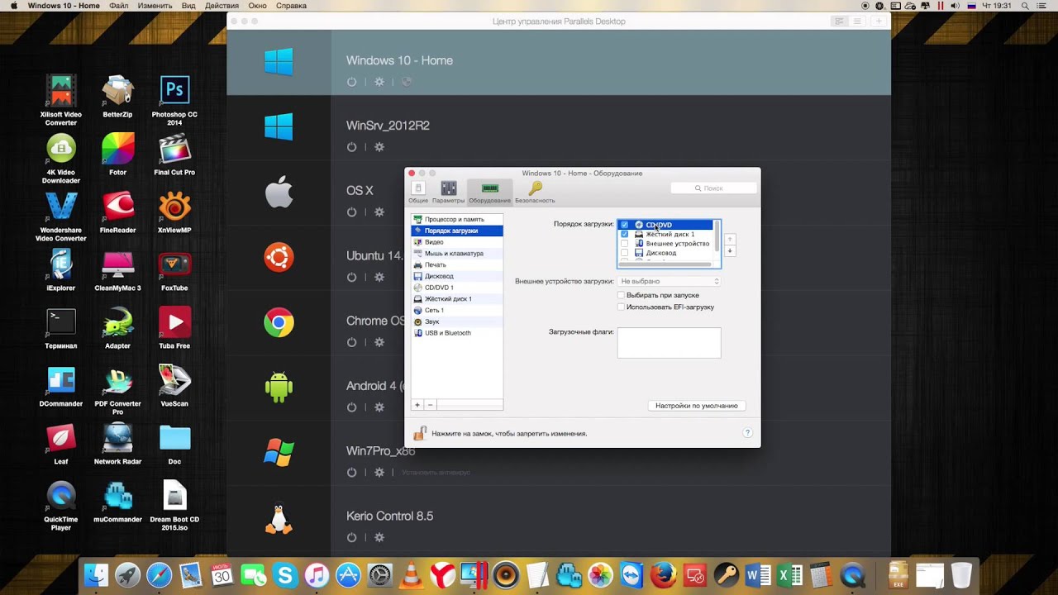The height and width of the screenshot is (595, 1058).
Task: Uncheck CD/DVD in the boot order
Action: tap(624, 225)
